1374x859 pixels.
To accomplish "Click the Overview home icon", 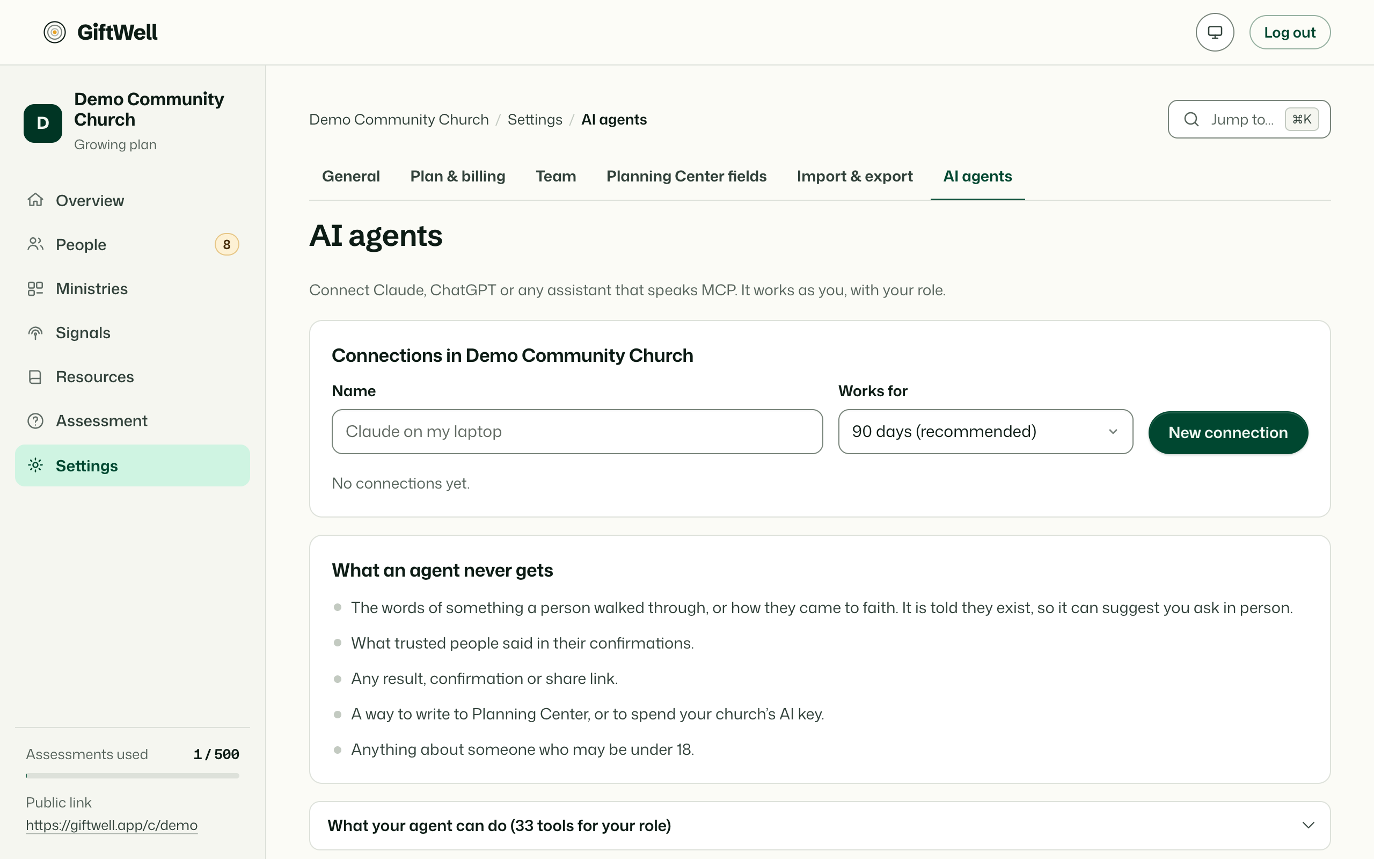I will click(35, 200).
